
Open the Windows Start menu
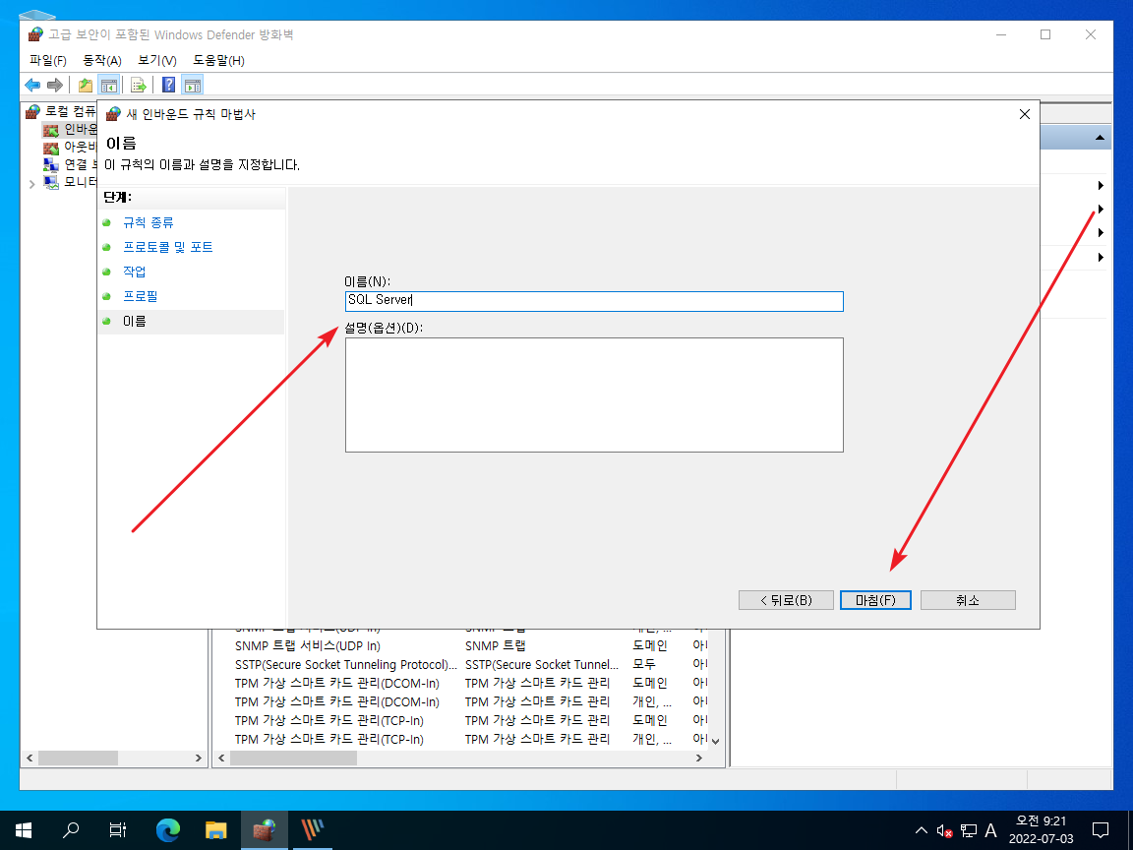click(24, 829)
